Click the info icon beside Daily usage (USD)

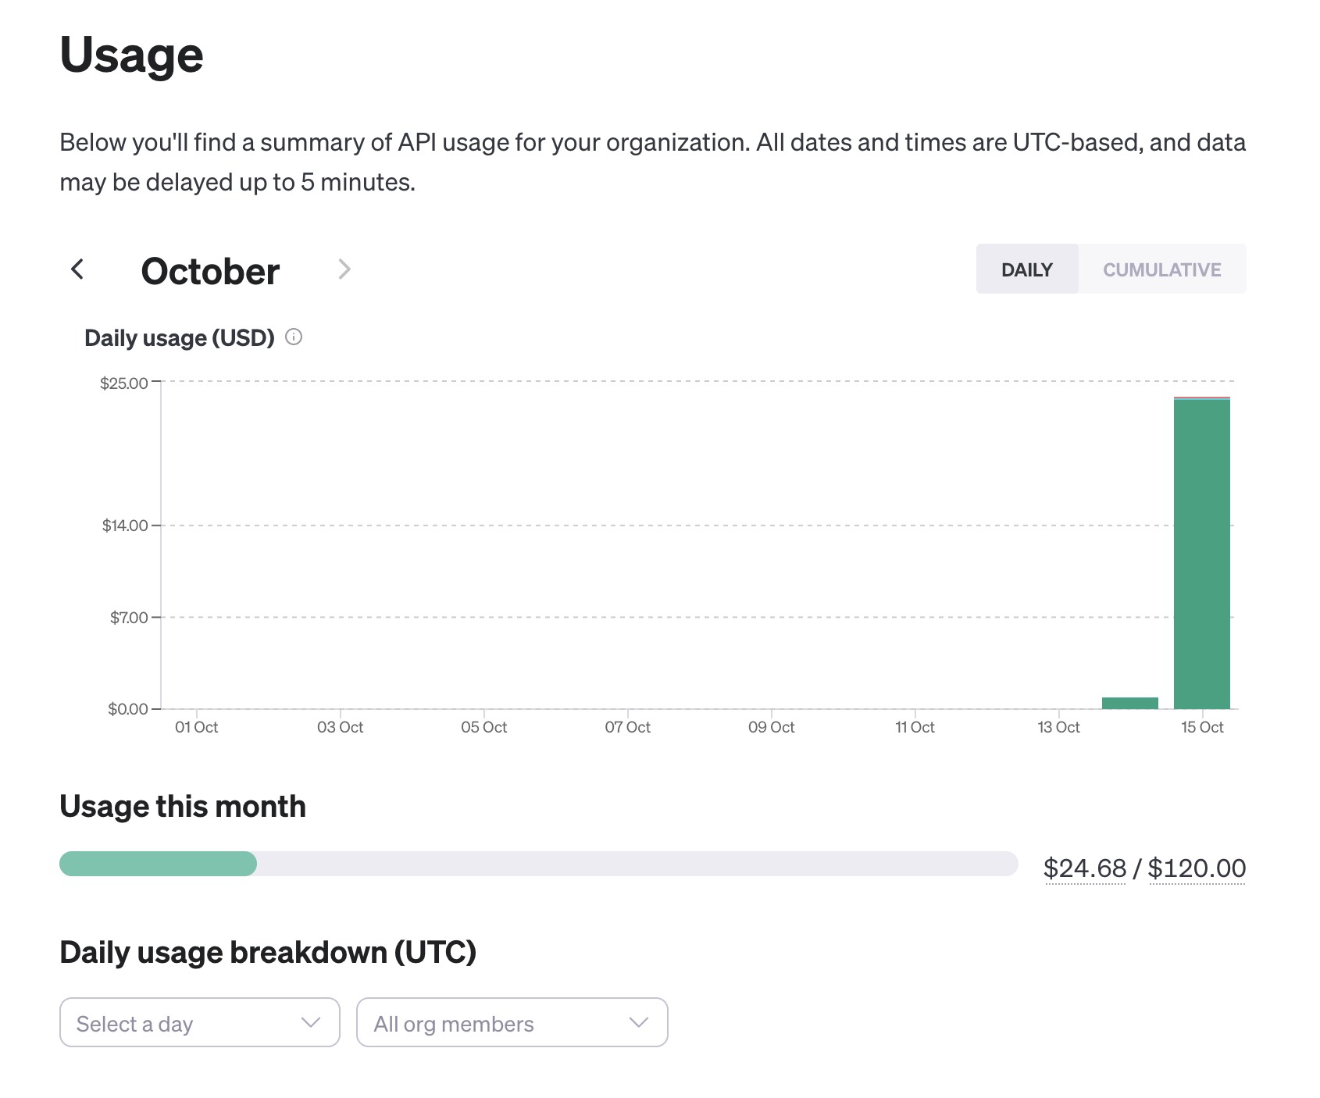click(294, 337)
